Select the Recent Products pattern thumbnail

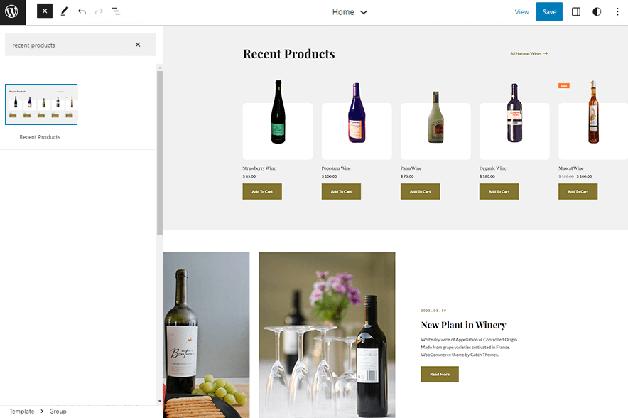(40, 104)
